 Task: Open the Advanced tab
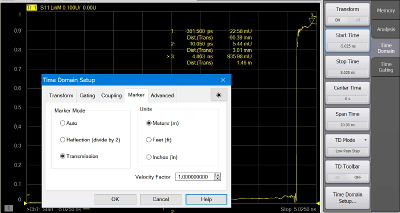(x=162, y=95)
